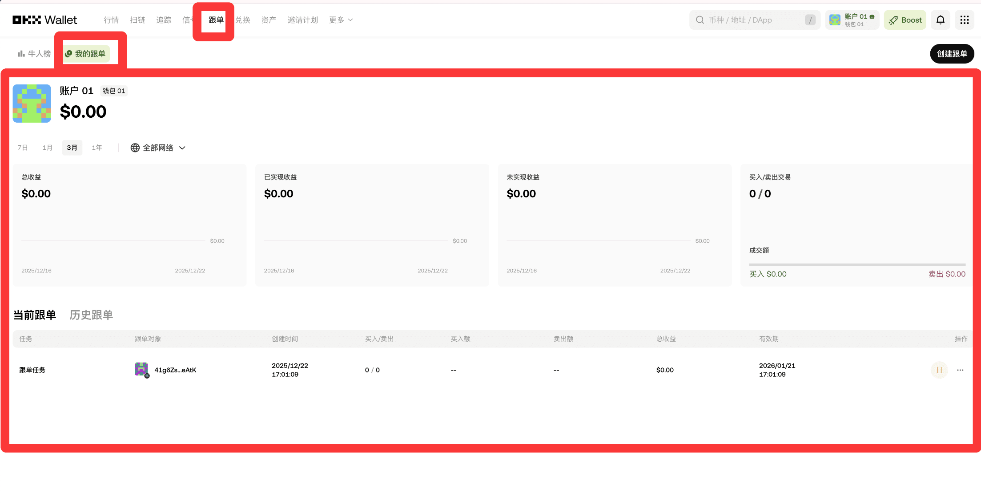The image size is (981, 503).
Task: Expand the 更多 navigation menu
Action: click(x=341, y=20)
